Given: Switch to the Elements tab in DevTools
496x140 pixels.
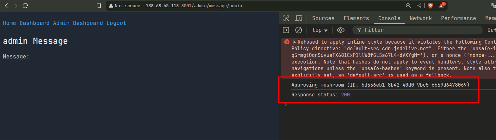Looking at the screenshot, I should coord(356,18).
